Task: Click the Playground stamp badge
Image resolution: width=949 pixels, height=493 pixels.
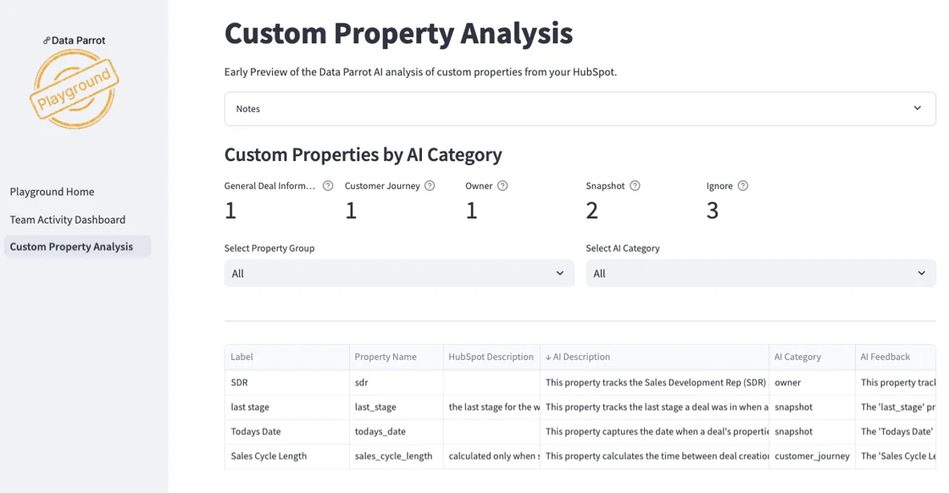Action: [x=75, y=89]
